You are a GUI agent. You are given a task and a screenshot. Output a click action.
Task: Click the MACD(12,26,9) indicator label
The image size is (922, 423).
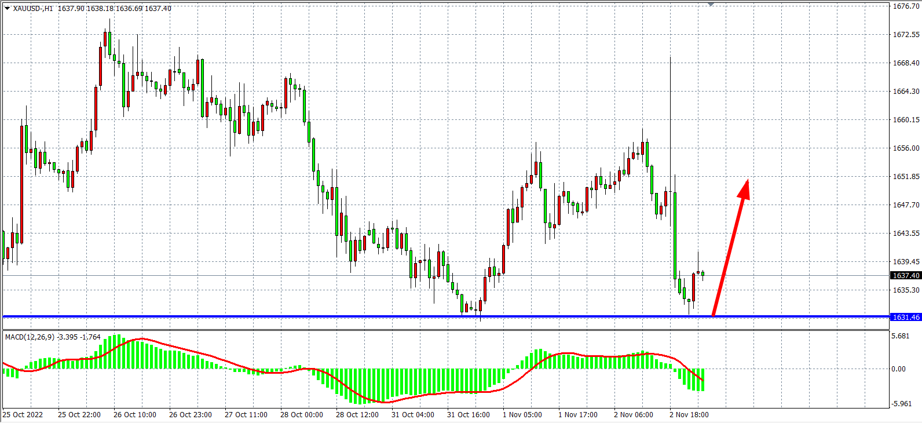(x=29, y=337)
